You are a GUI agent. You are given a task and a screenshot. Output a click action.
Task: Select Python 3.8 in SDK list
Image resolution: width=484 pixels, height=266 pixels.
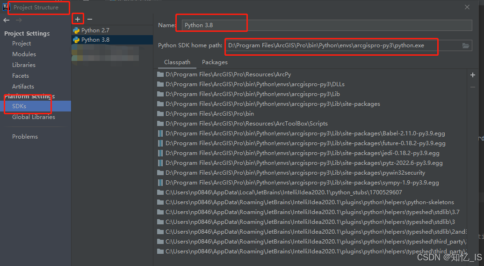[112, 39]
